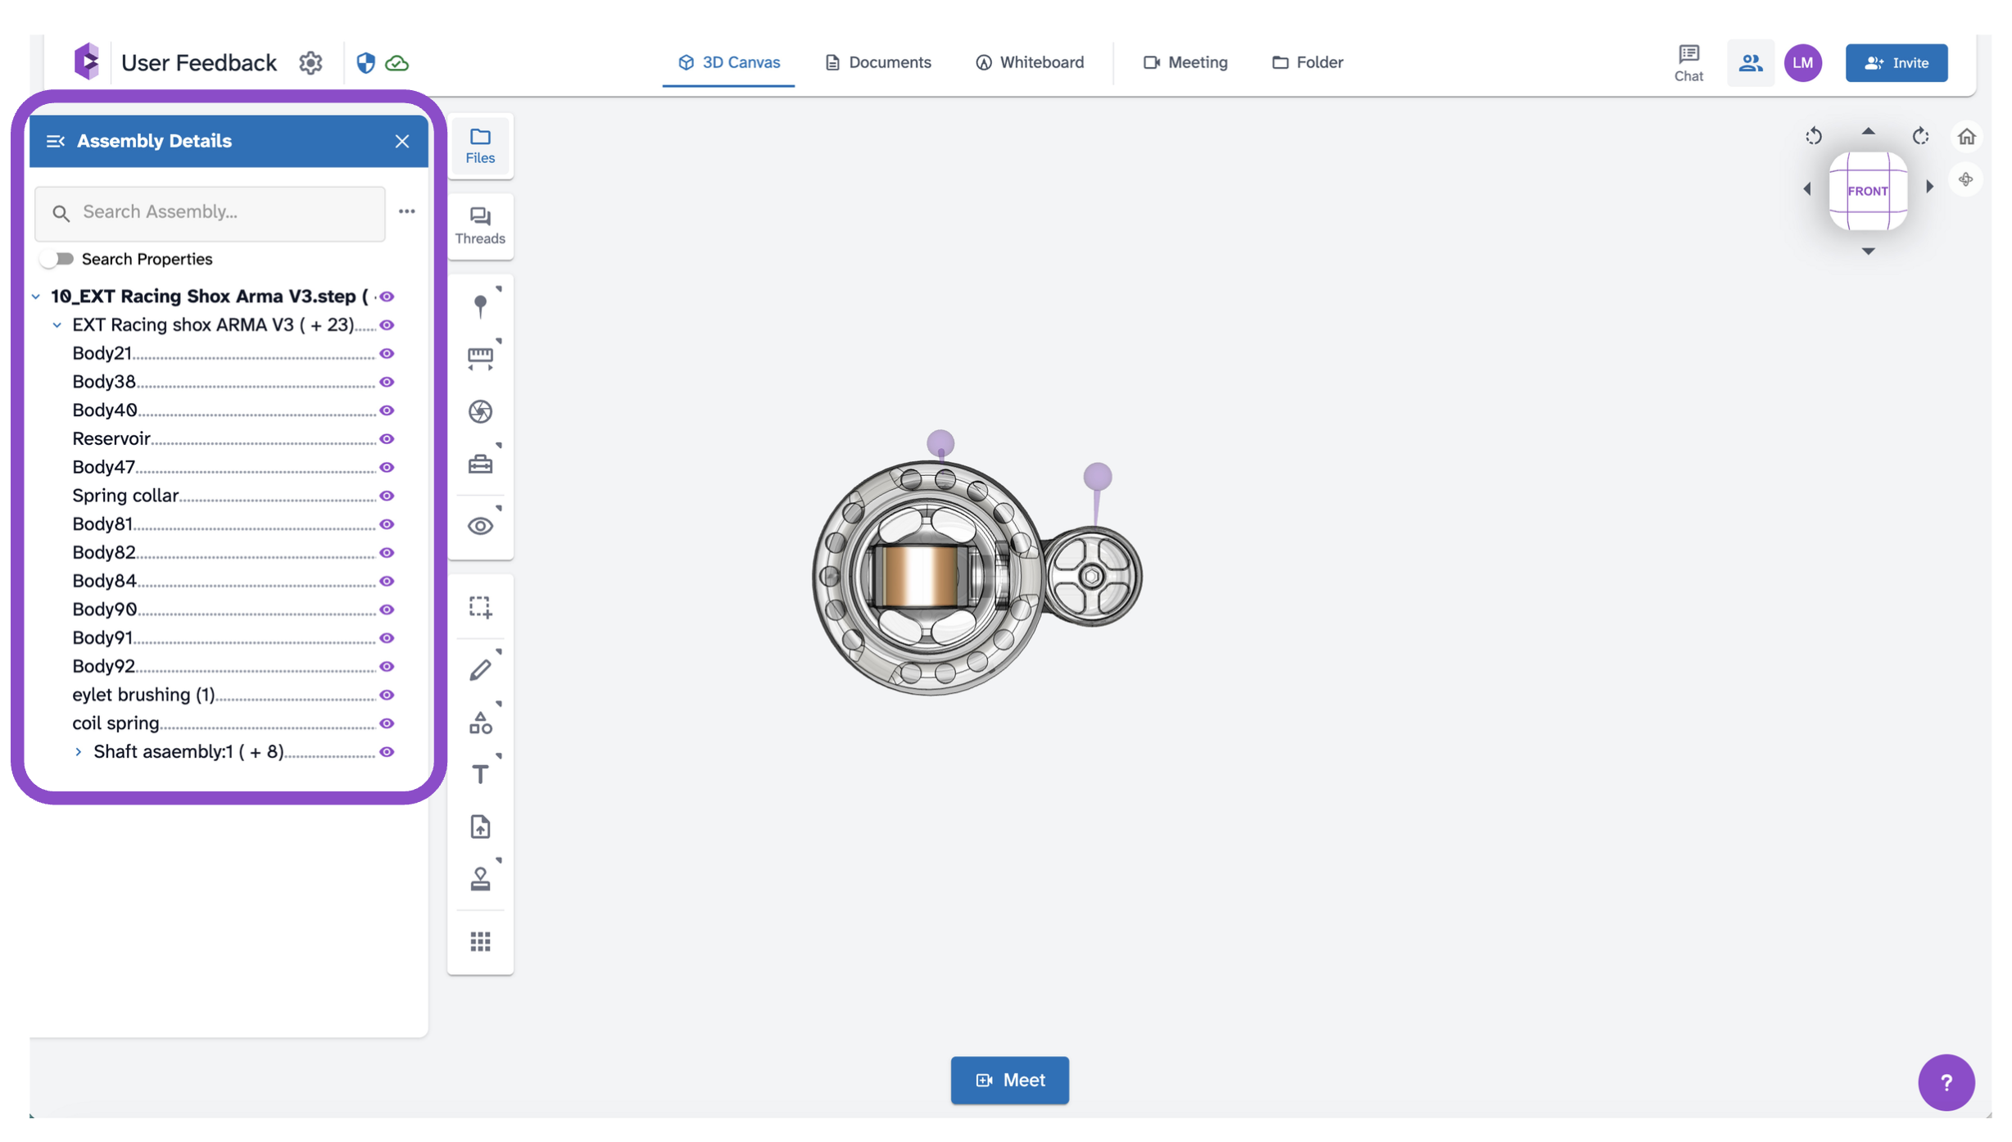Hide eylet brushing (1) visibility
Screen dimensions: 2012x1142
[387, 696]
